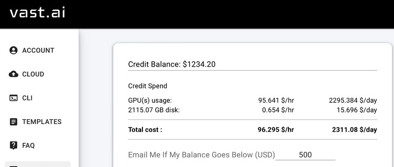This screenshot has width=394, height=167.
Task: Click the Credit Spend heading
Action: (147, 86)
